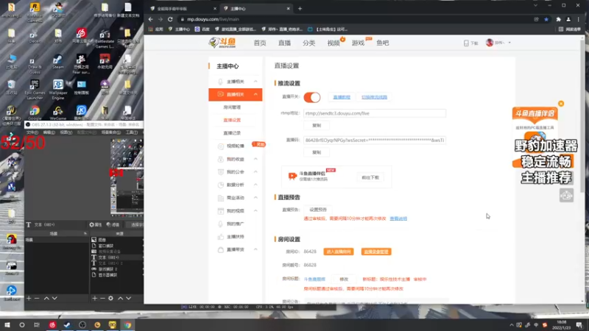589x331 pixels.
Task: Open 鱼吧 in Douyu top navigation
Action: click(x=382, y=43)
